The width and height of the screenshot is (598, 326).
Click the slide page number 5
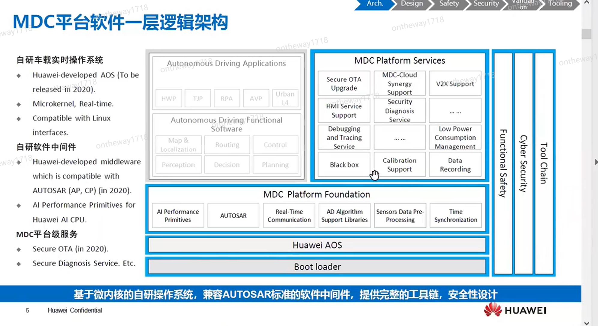click(x=27, y=310)
